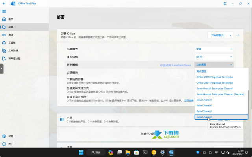Screen dimensions: 252x157
Task: Open 文档转换 document conversion page
Action: point(24,51)
